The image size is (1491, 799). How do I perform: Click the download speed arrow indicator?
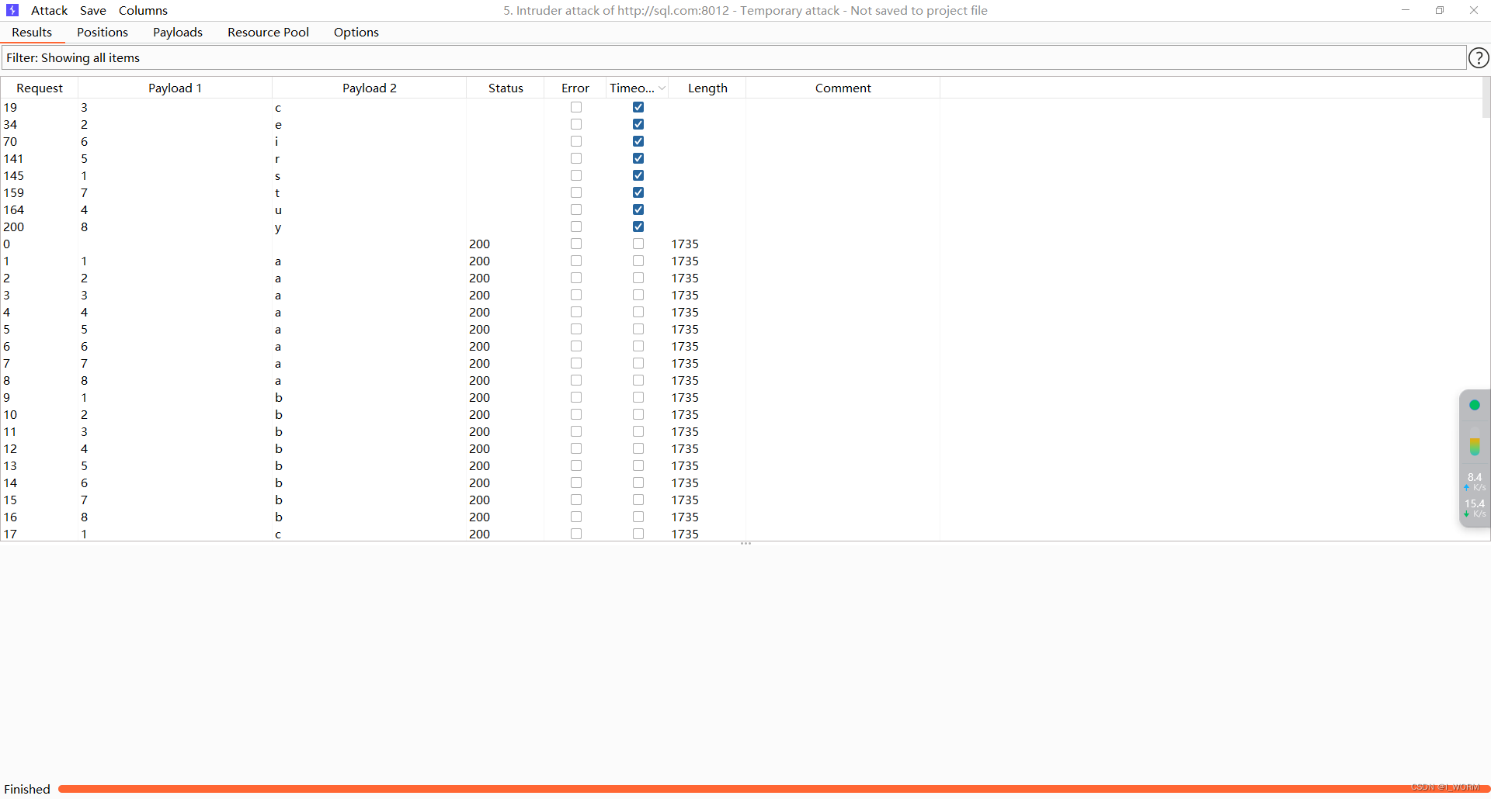click(1466, 514)
